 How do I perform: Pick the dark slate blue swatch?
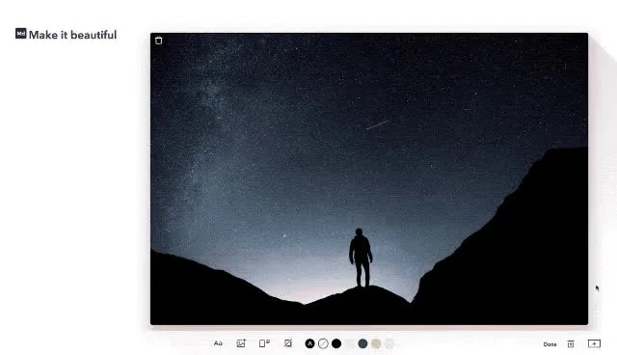click(x=362, y=343)
